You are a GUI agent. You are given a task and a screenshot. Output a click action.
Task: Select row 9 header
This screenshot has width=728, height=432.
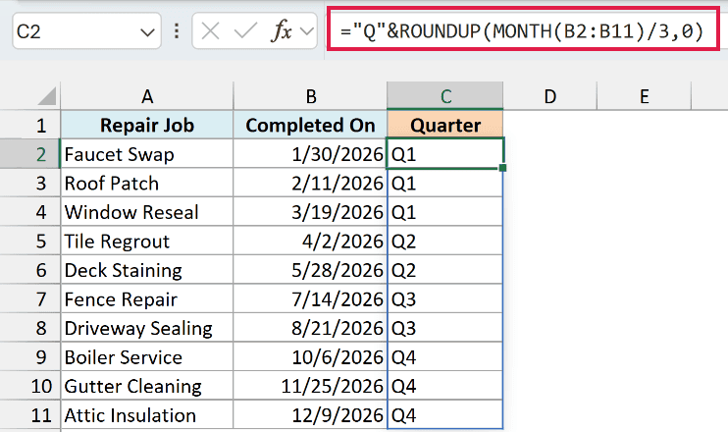tap(30, 356)
